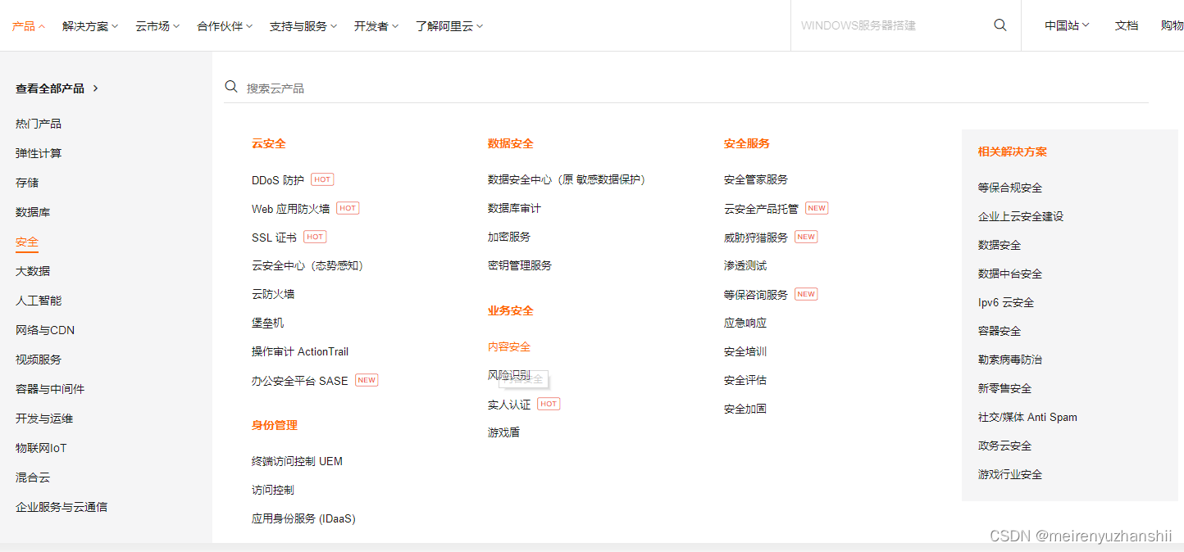Open 内容安全 product

pos(509,347)
